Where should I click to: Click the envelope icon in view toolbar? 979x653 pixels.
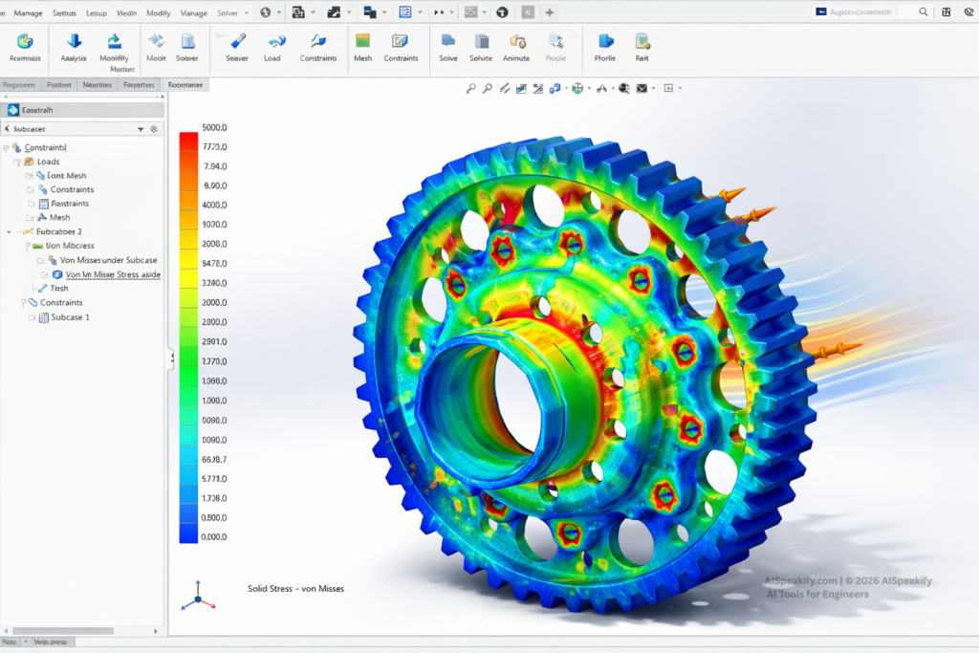[x=642, y=88]
